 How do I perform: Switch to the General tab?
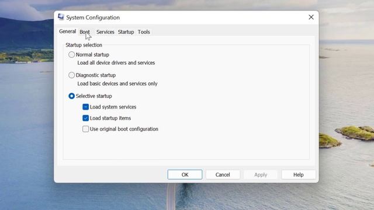coord(68,32)
